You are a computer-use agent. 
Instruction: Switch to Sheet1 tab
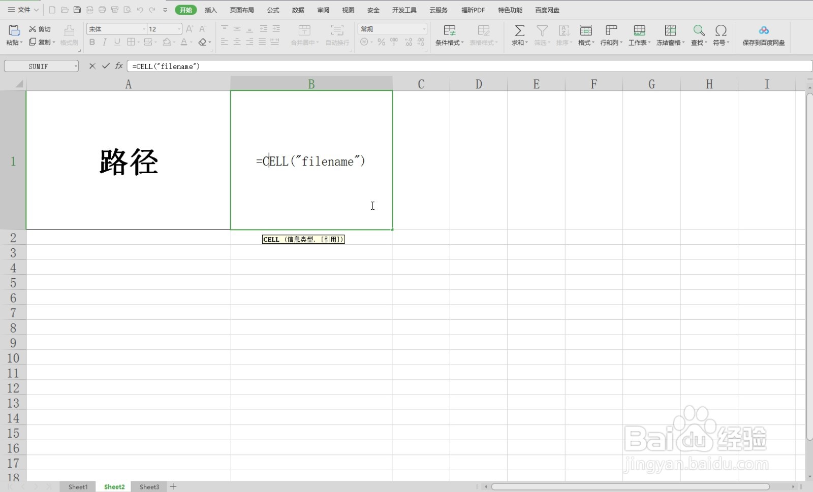click(x=78, y=486)
